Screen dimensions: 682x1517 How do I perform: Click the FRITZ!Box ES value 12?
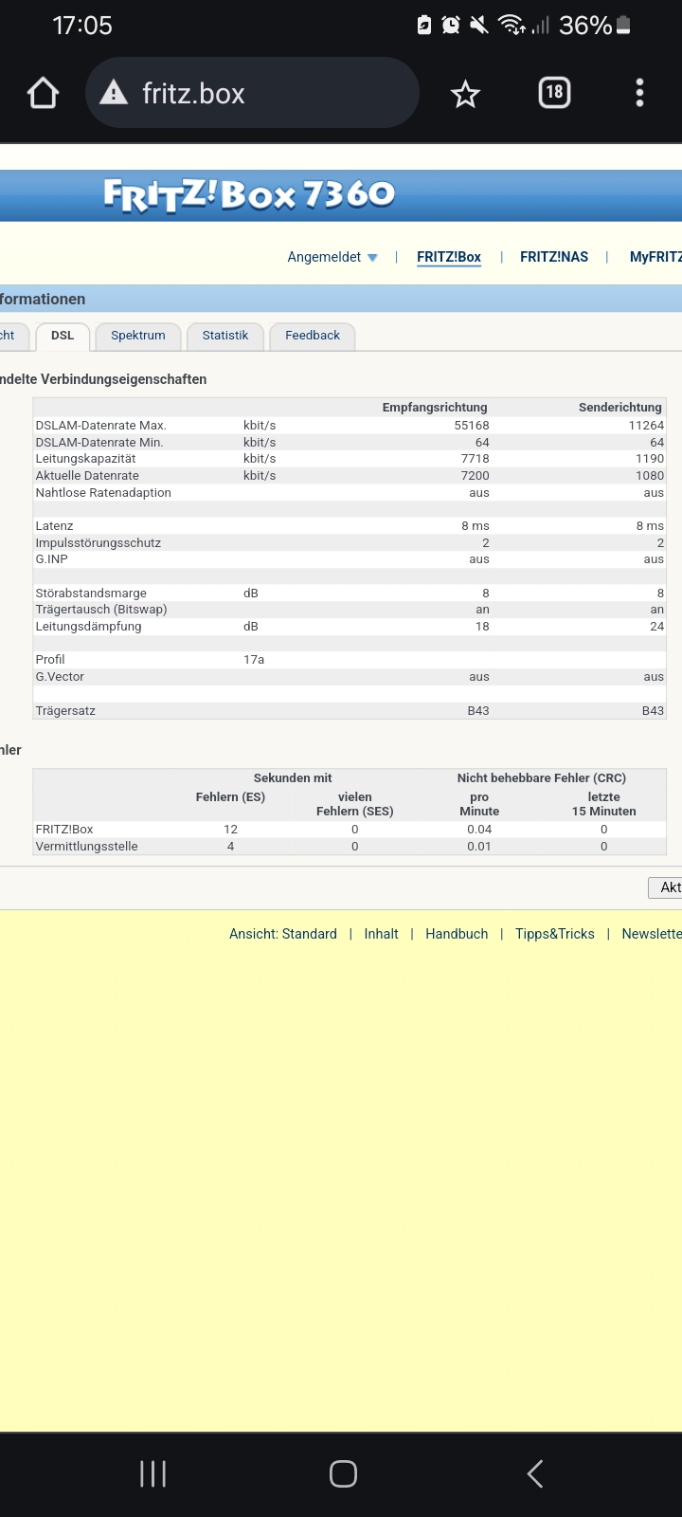pyautogui.click(x=230, y=830)
